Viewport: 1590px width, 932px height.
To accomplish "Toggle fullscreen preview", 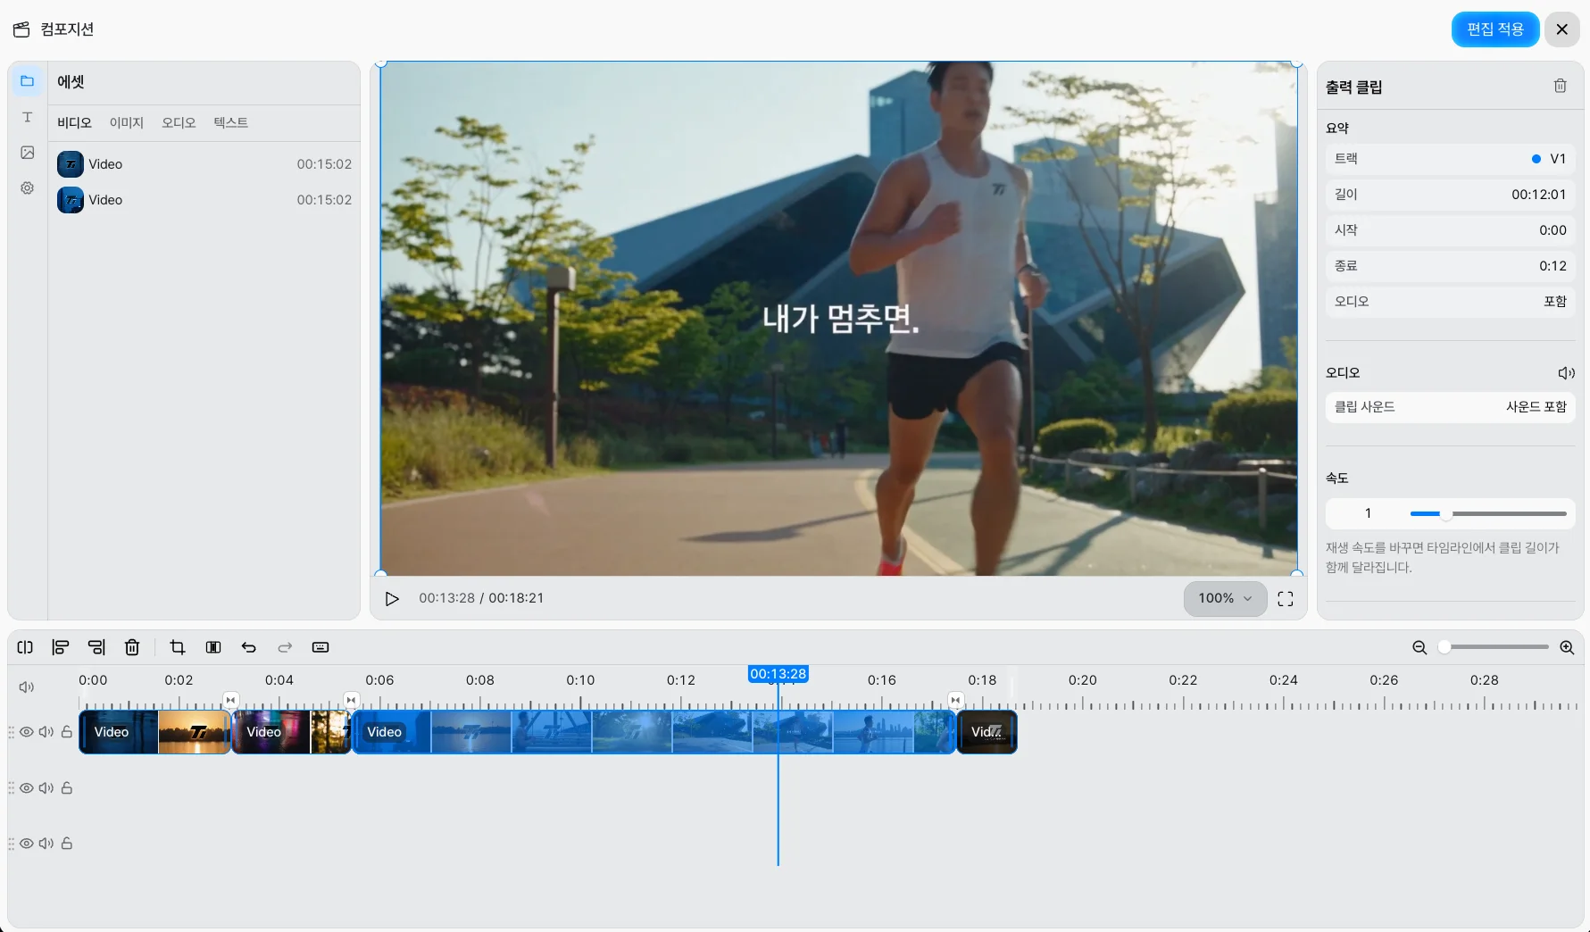I will [x=1286, y=599].
